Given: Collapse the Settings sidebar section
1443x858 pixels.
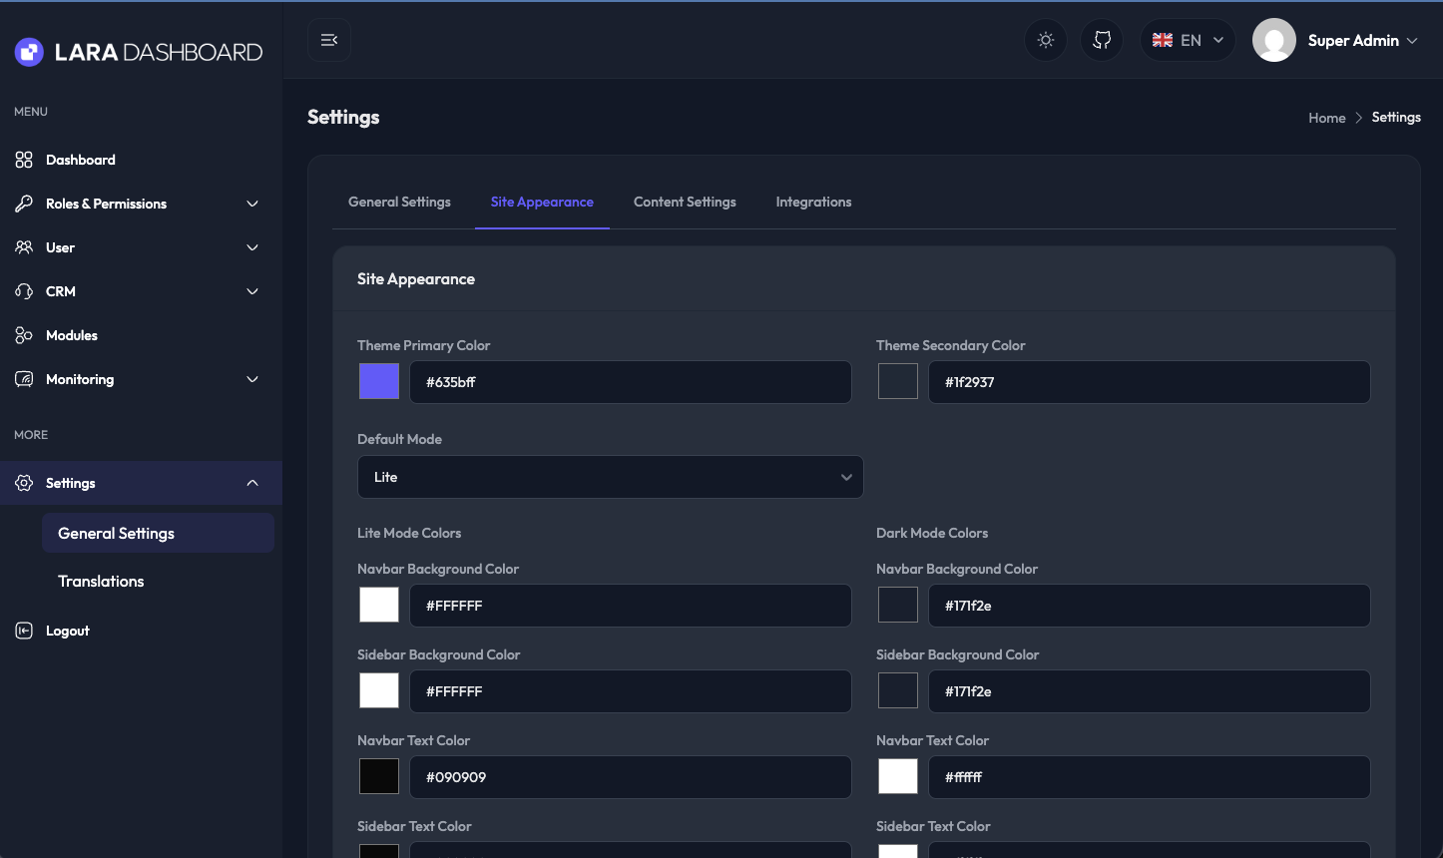Looking at the screenshot, I should [251, 483].
